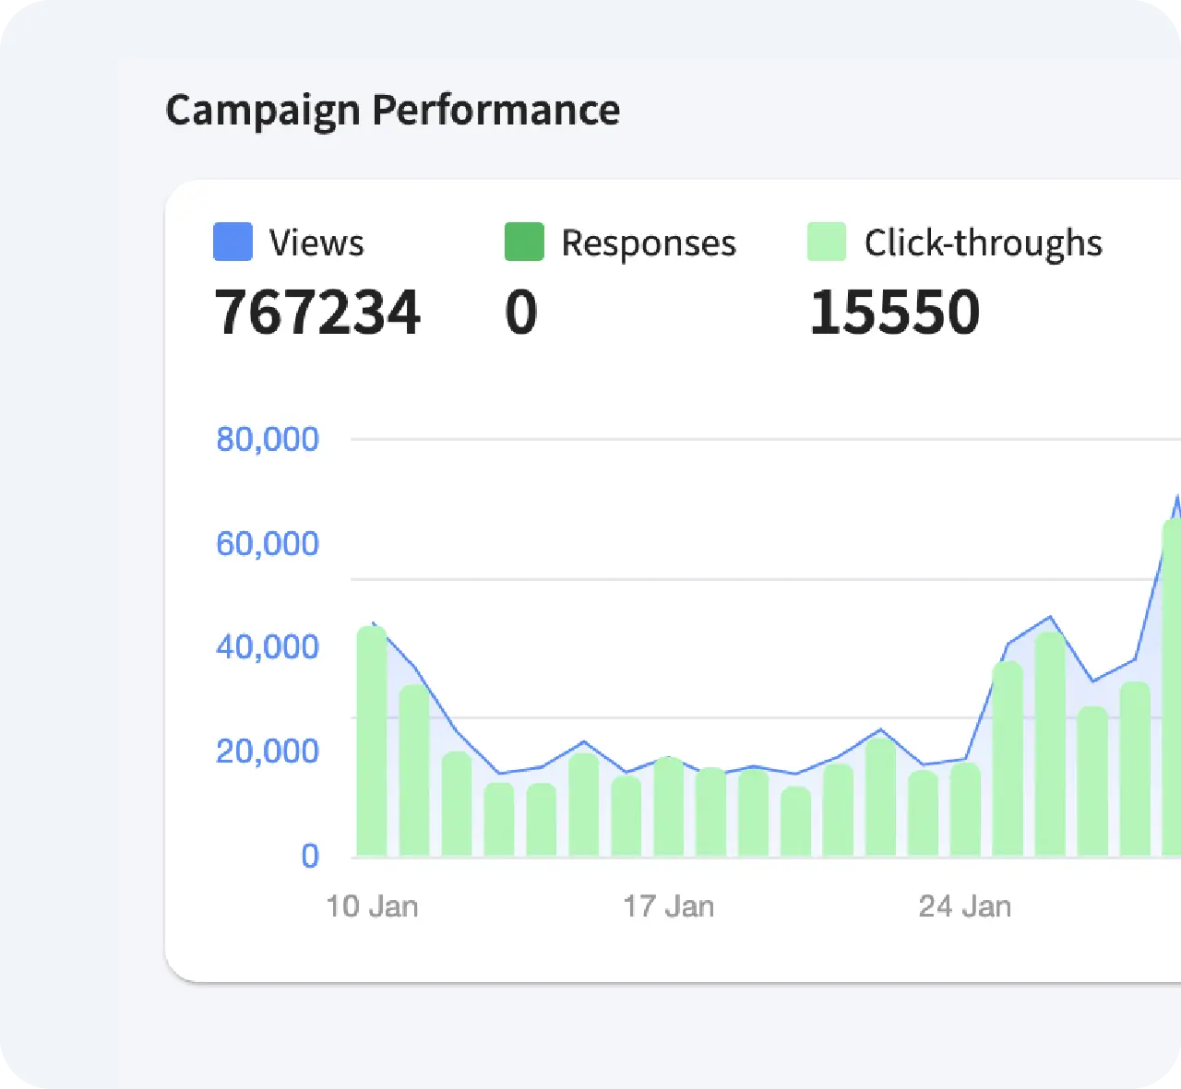
Task: Click the 10 Jan x-axis label
Action: click(372, 906)
